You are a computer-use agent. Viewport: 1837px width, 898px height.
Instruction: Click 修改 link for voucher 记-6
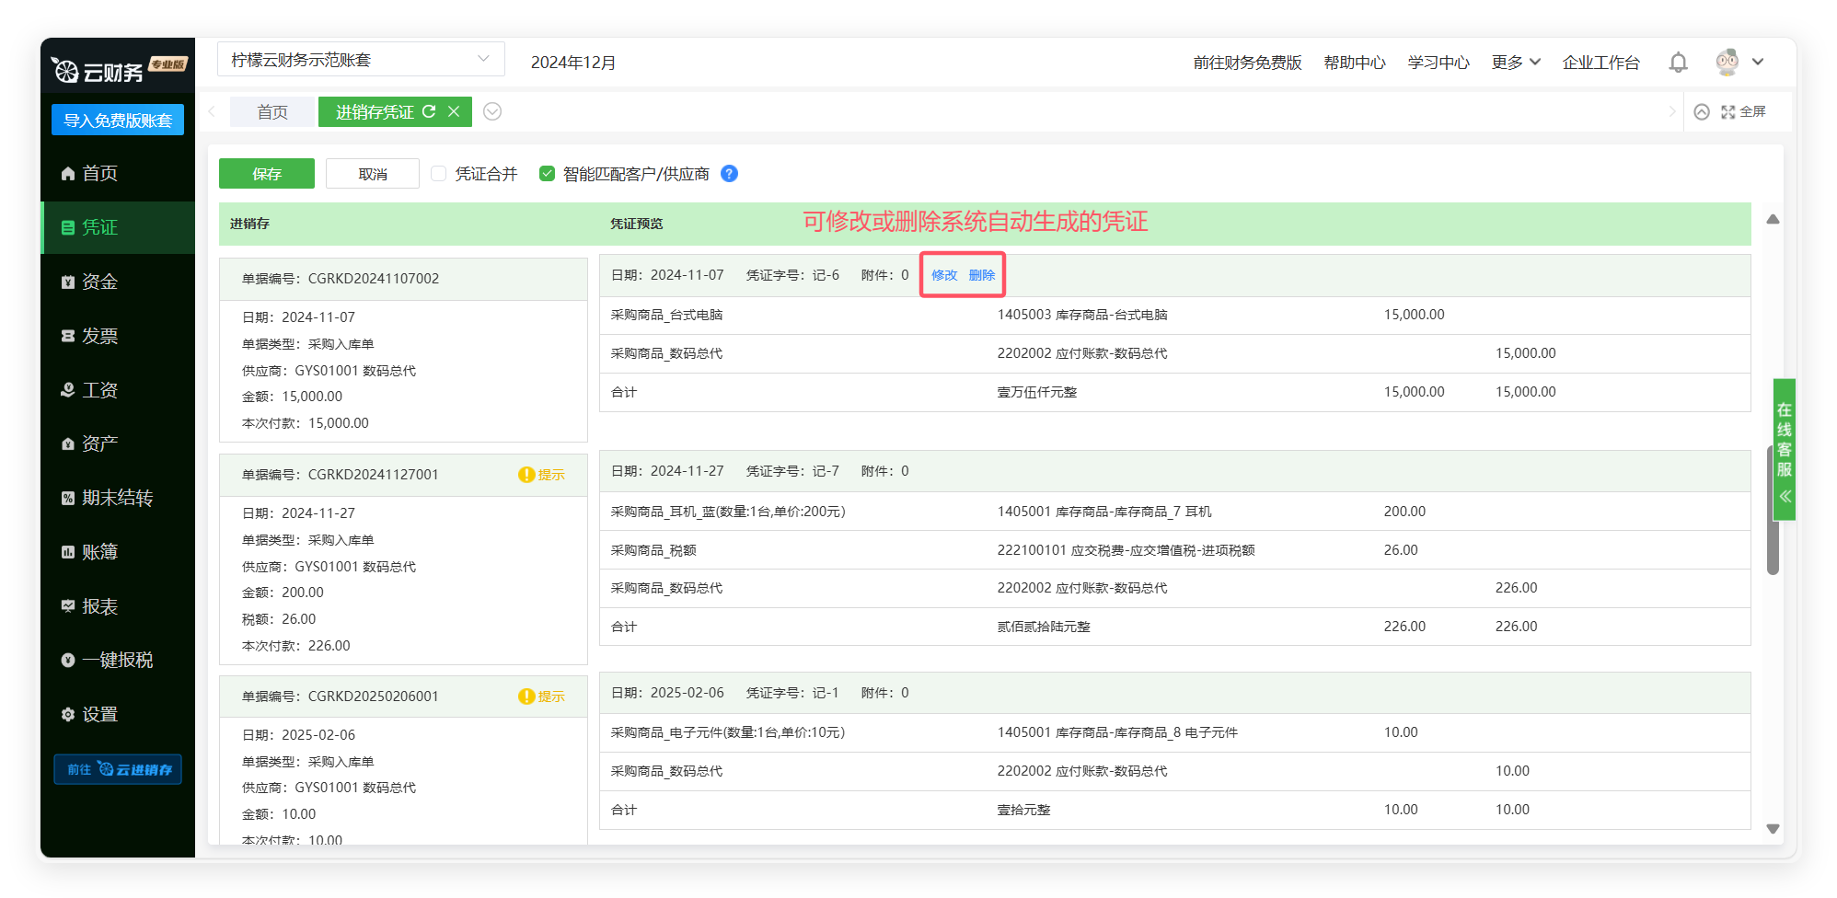tap(944, 275)
